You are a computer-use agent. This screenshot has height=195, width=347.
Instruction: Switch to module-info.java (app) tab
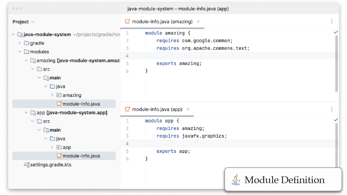click(x=157, y=109)
